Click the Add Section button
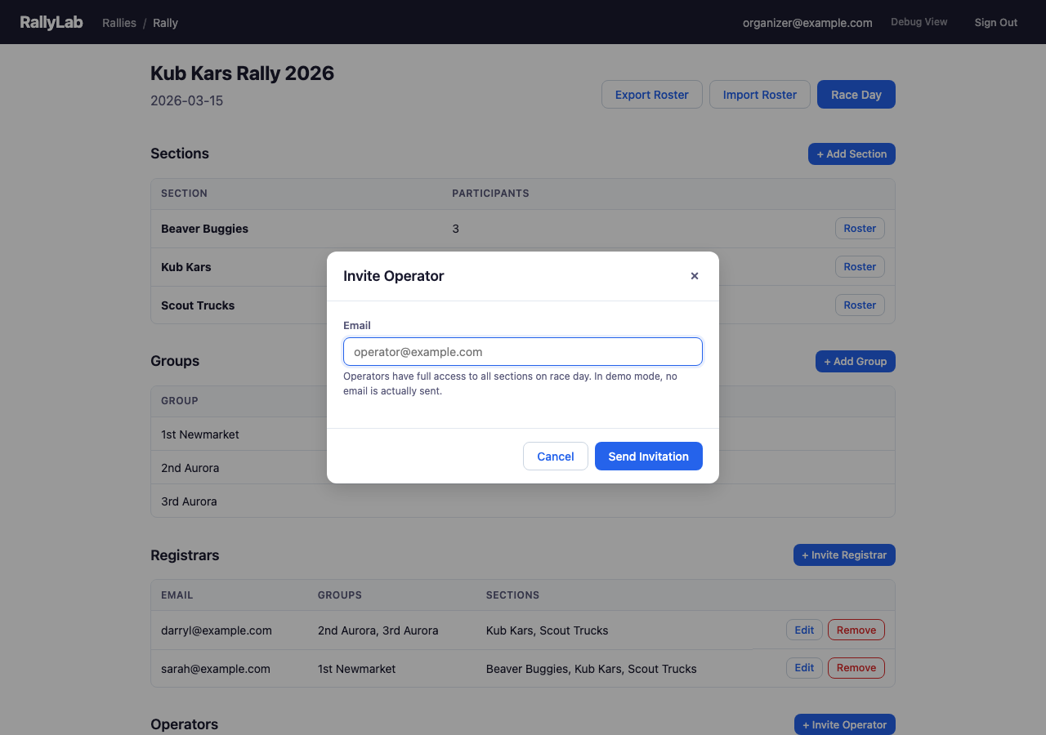This screenshot has width=1046, height=735. [x=852, y=154]
